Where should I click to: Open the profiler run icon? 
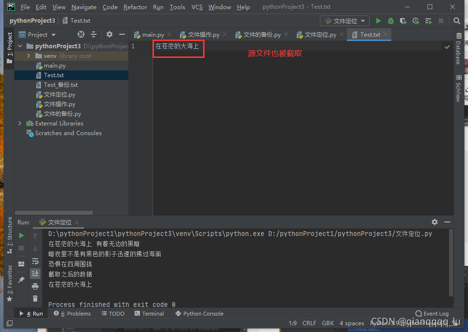pos(416,21)
